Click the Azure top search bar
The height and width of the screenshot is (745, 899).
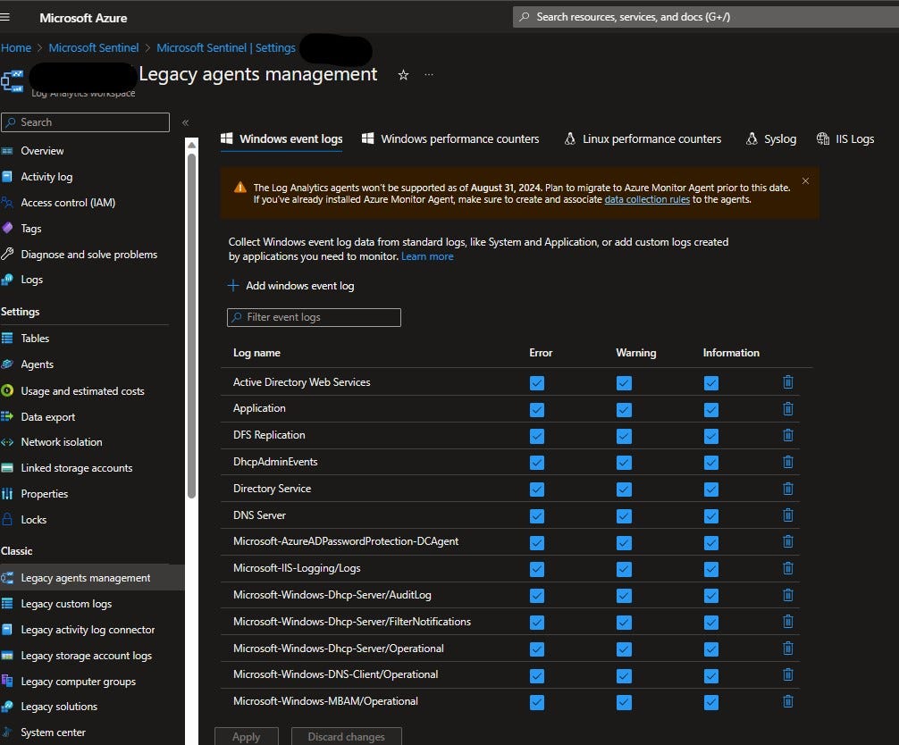click(706, 17)
